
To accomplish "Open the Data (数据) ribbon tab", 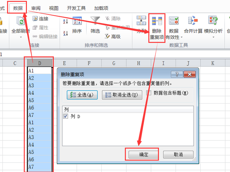I will tap(18, 8).
